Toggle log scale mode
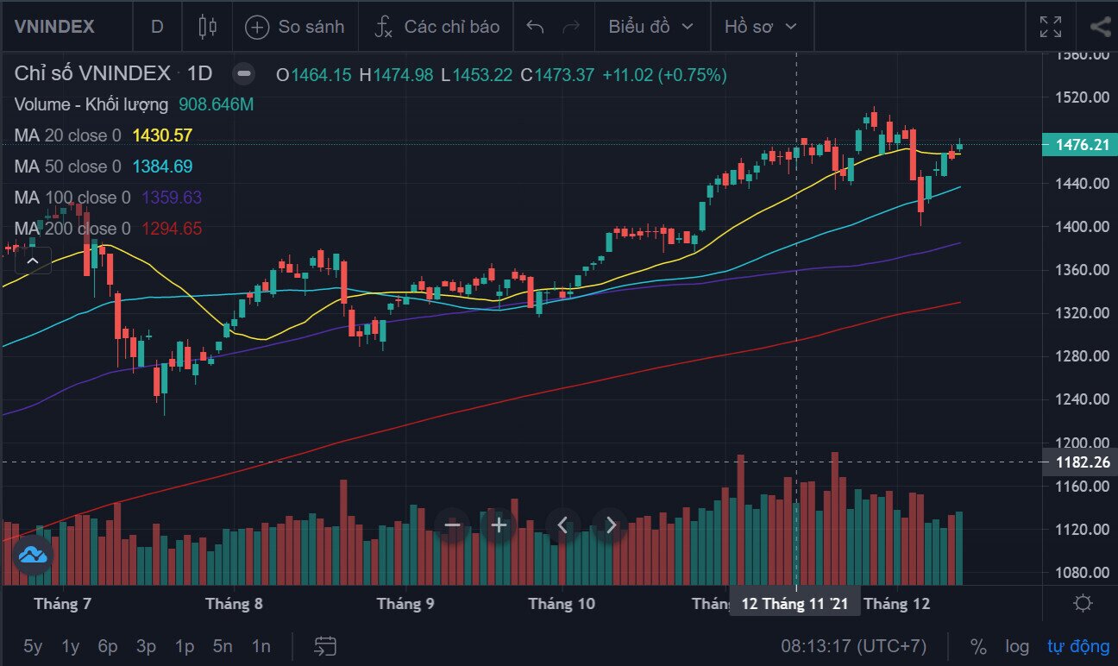 pyautogui.click(x=1017, y=646)
